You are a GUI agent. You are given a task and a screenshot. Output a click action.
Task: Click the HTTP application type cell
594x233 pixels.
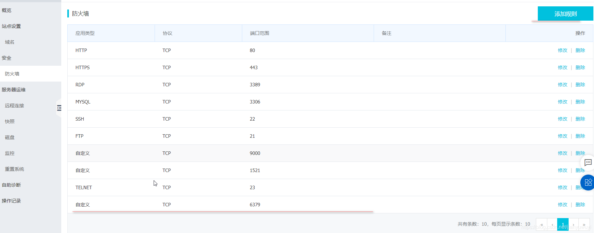tap(81, 50)
